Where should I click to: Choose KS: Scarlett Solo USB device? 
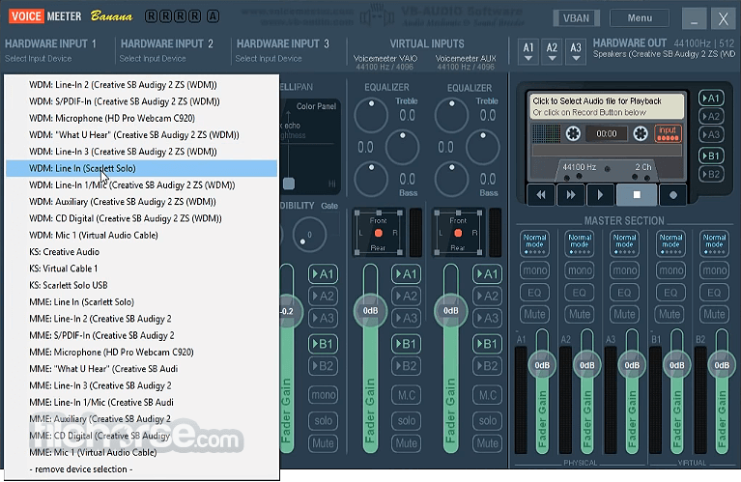pos(141,285)
